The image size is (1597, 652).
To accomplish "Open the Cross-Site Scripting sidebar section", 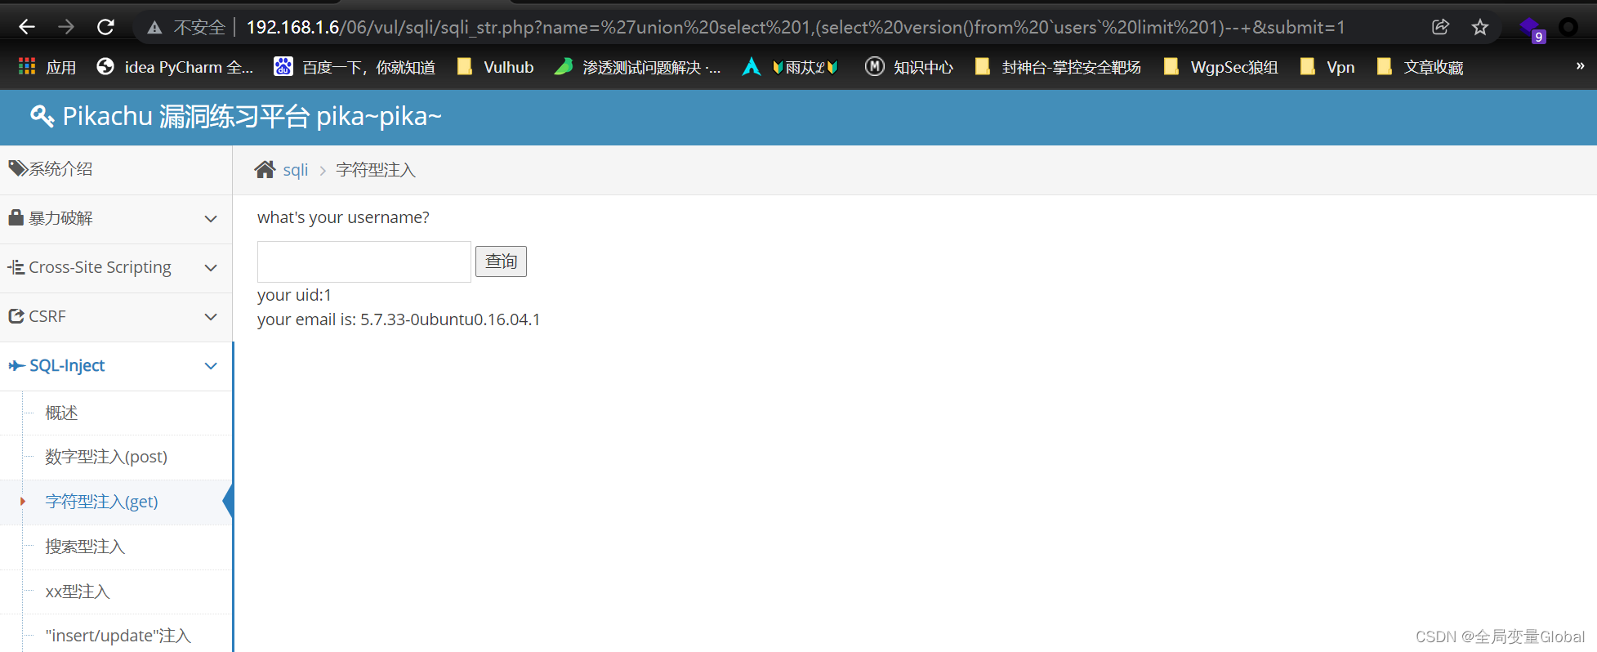I will pyautogui.click(x=116, y=268).
